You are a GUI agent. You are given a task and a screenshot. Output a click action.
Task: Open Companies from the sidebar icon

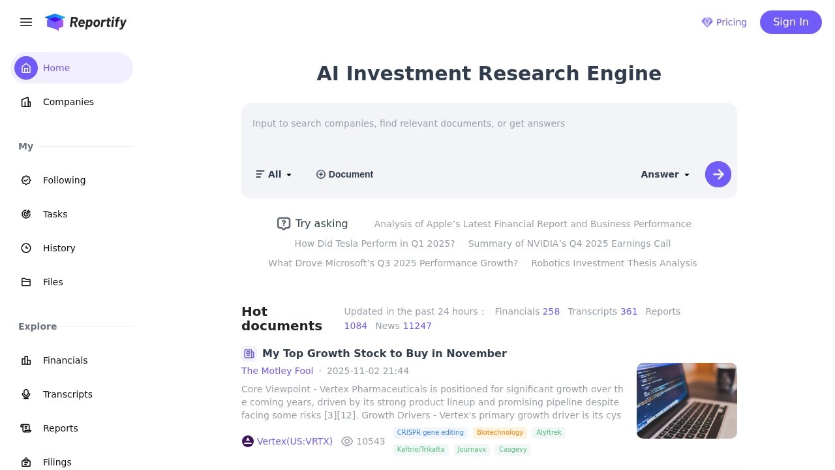click(x=26, y=102)
